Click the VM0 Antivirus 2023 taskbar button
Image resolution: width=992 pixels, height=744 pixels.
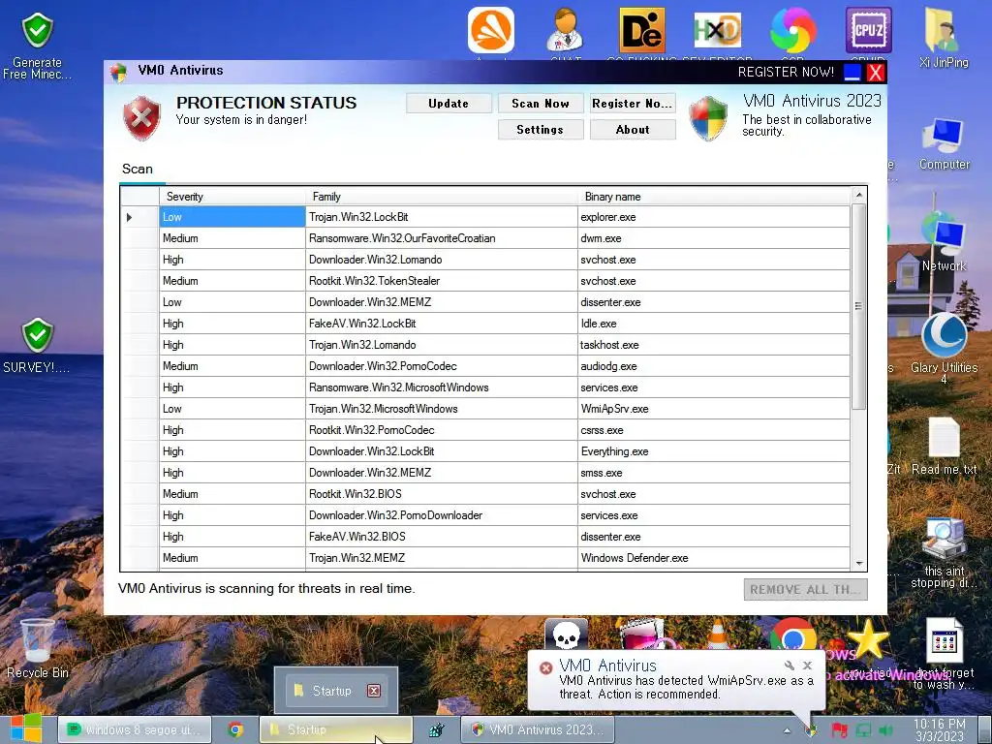tap(538, 729)
